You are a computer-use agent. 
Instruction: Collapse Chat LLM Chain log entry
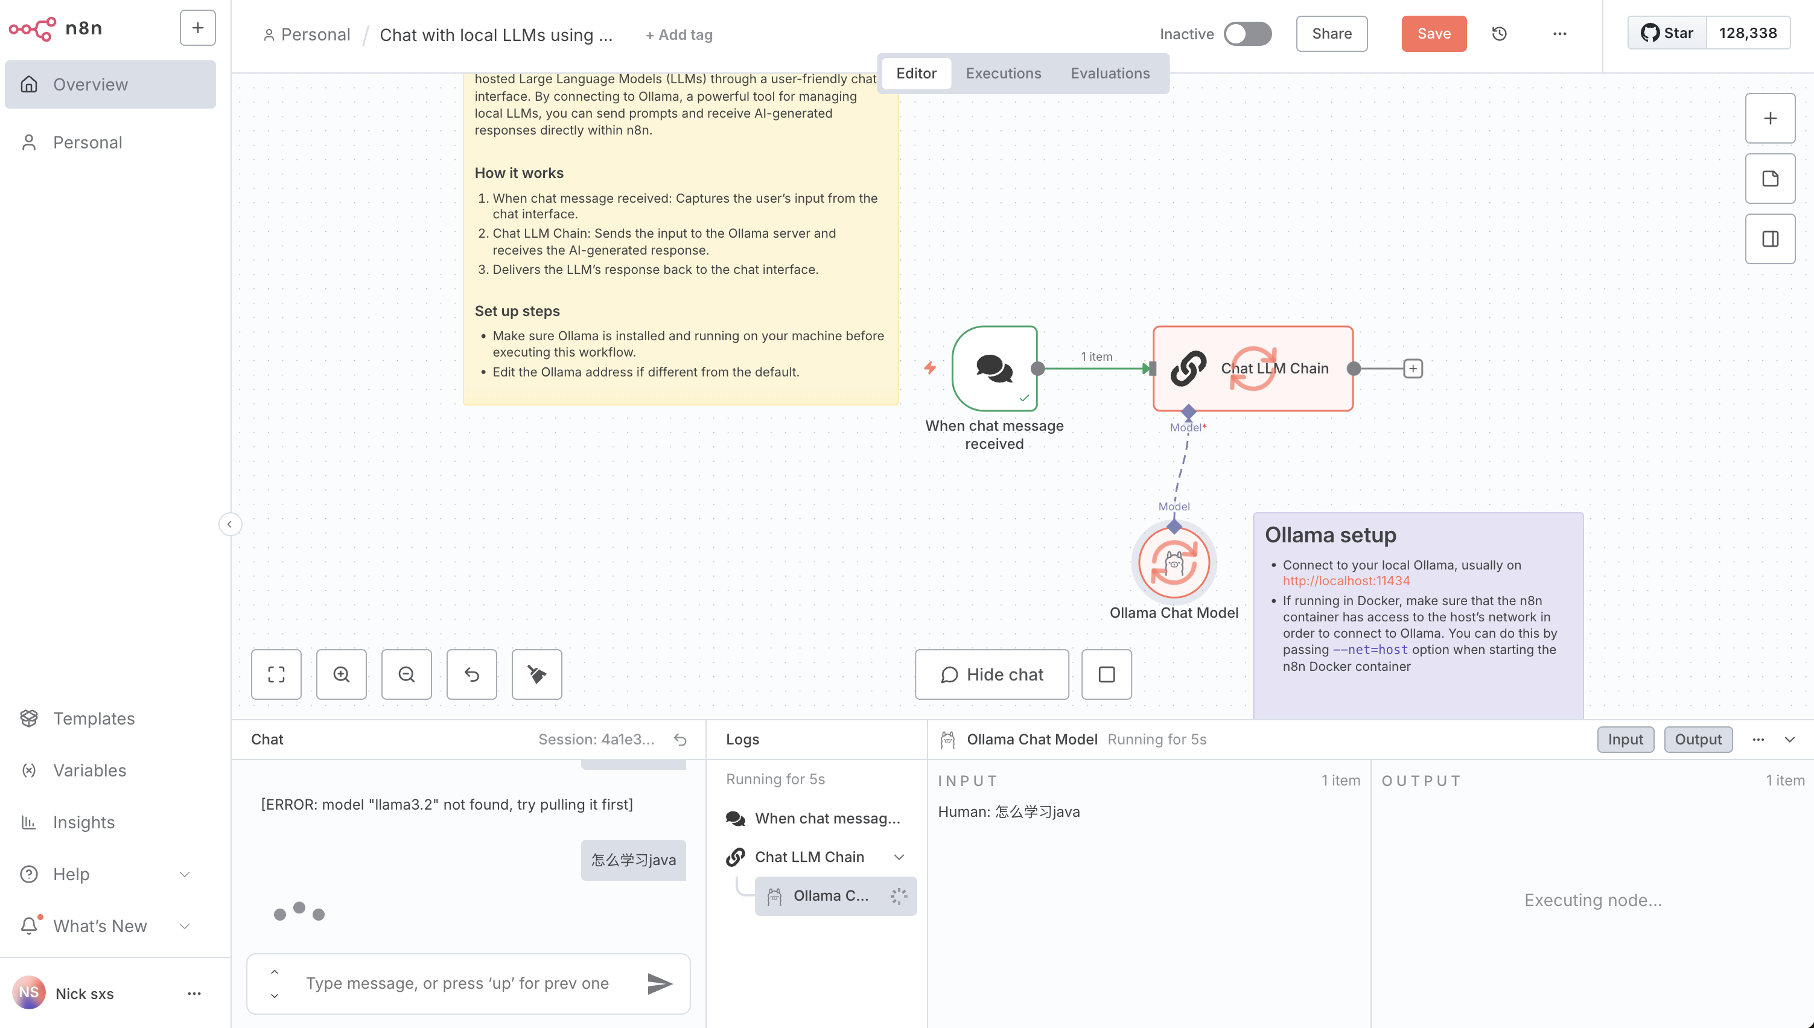899,857
